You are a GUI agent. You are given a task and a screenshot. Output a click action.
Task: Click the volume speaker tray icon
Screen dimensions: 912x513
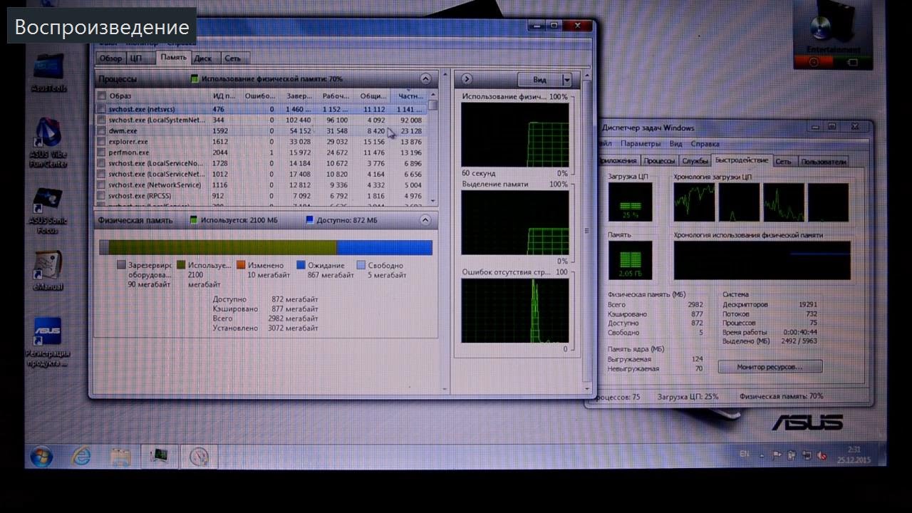(822, 455)
